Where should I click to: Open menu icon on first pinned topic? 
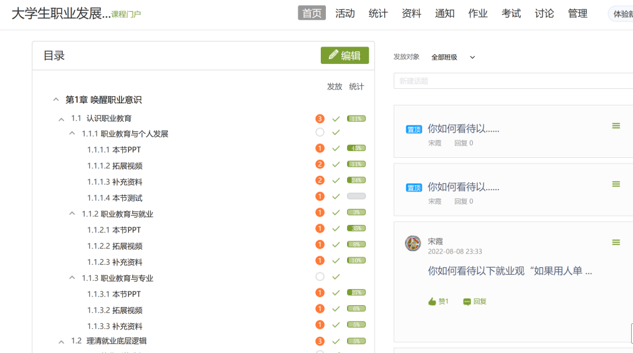tap(616, 126)
